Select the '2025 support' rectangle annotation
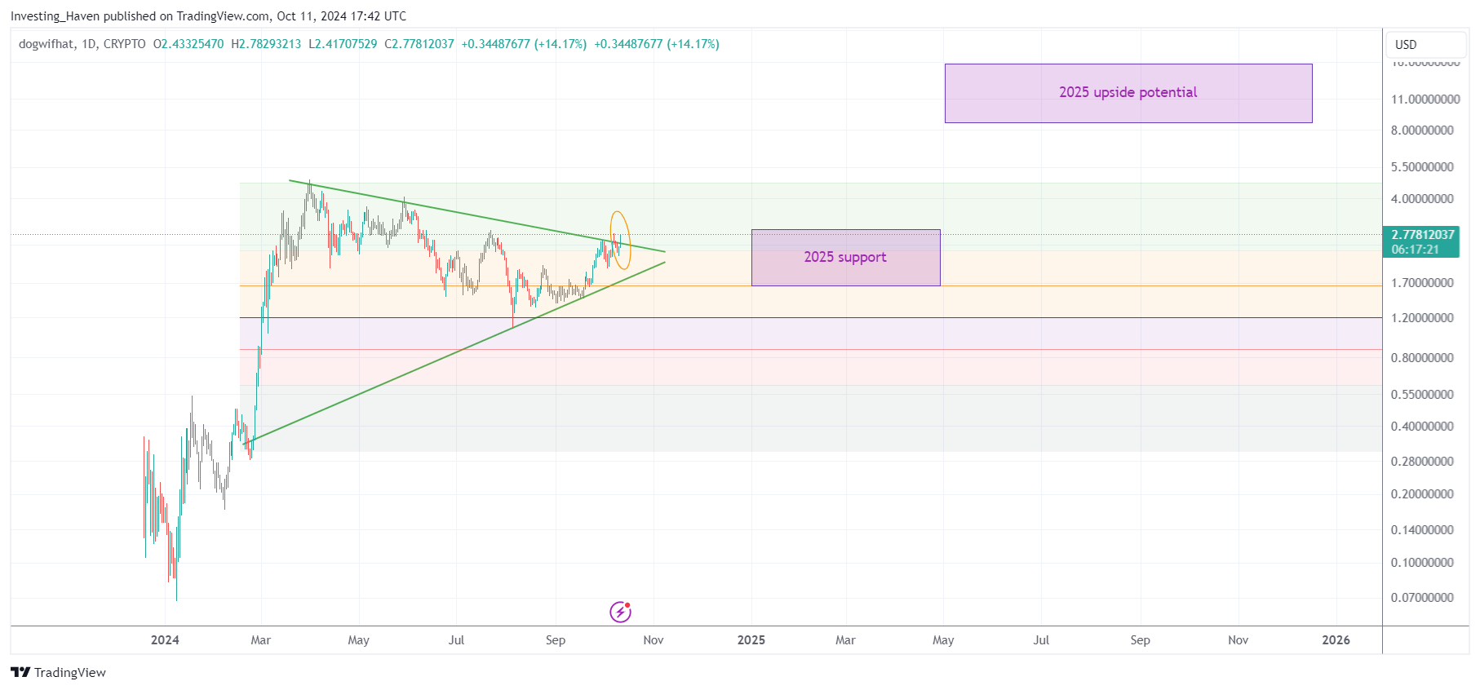The height and width of the screenshot is (690, 1480). coord(845,258)
